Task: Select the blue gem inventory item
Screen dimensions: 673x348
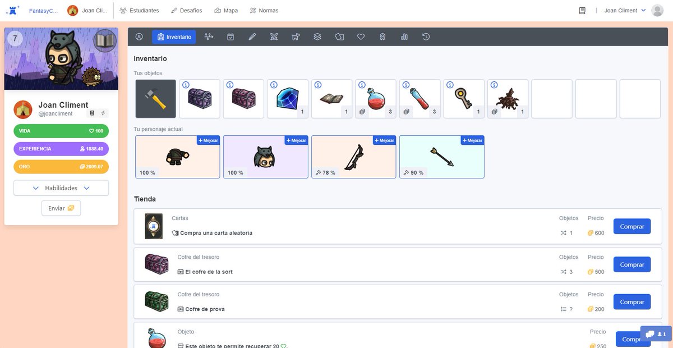Action: 288,99
